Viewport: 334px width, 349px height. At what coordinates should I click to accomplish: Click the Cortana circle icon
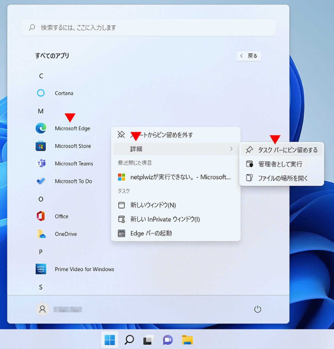click(41, 93)
